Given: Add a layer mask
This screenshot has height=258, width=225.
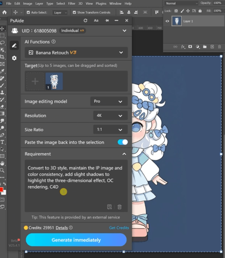Looking at the screenshot, I should tap(190, 47).
